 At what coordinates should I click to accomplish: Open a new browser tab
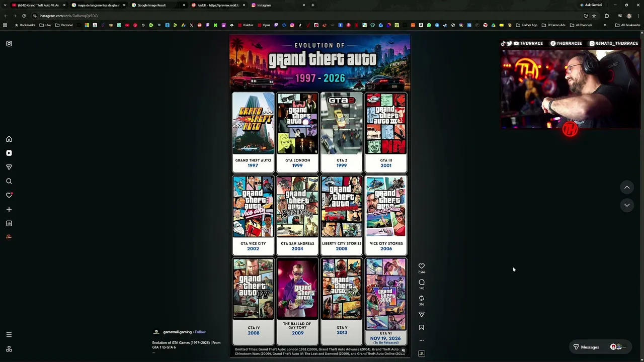click(313, 5)
